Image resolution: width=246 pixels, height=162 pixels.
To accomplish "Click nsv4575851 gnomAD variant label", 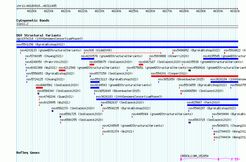I will click(157, 68).
